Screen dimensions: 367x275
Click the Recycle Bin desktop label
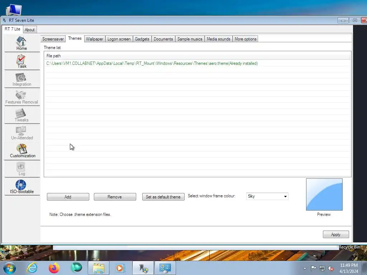(x=349, y=247)
